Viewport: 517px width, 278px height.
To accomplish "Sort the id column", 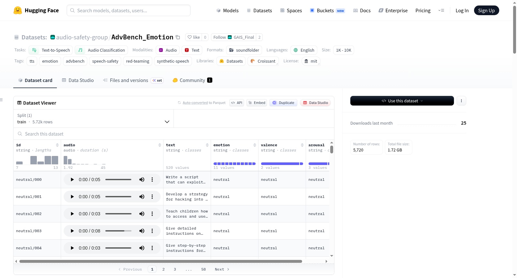I will coord(57,145).
